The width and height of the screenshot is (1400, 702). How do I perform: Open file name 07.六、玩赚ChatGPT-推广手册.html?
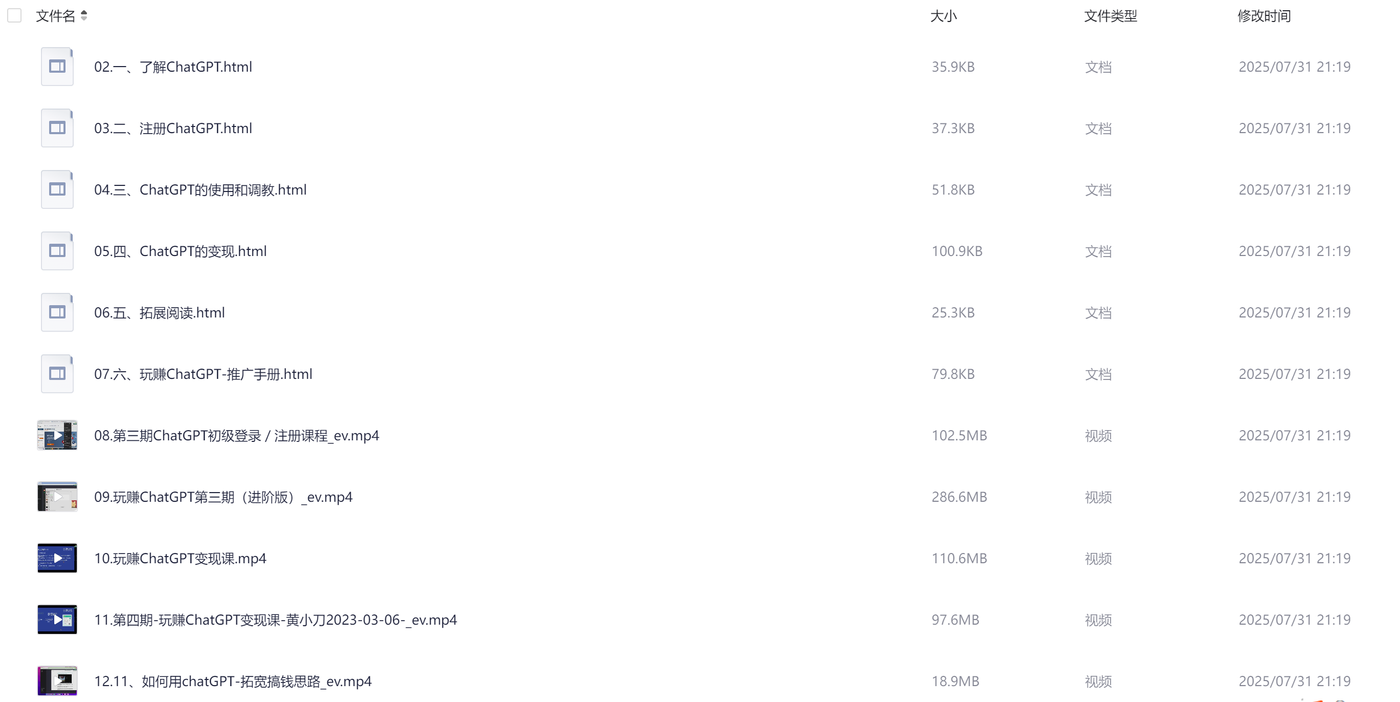[203, 374]
